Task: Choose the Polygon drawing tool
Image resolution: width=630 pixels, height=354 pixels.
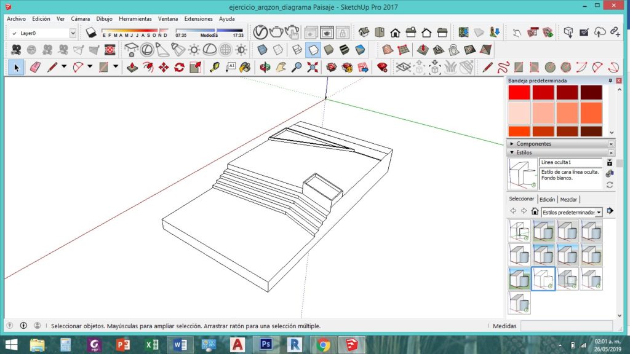Action: [x=566, y=68]
